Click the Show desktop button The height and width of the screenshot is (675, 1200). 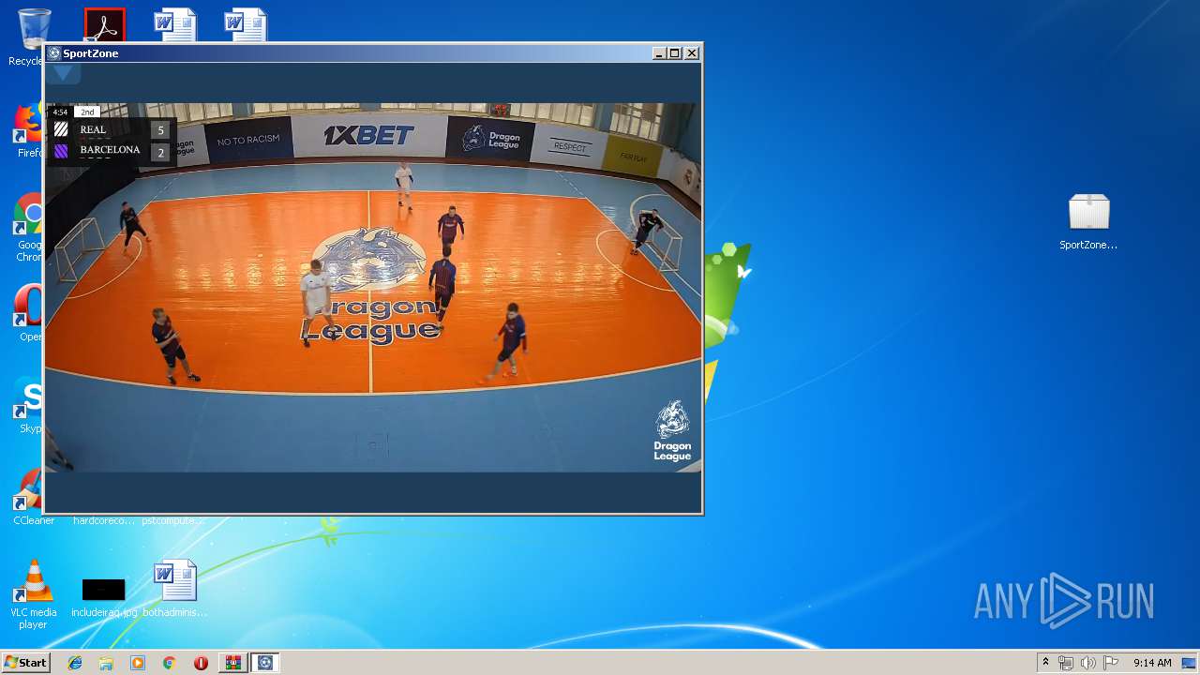pos(1190,663)
